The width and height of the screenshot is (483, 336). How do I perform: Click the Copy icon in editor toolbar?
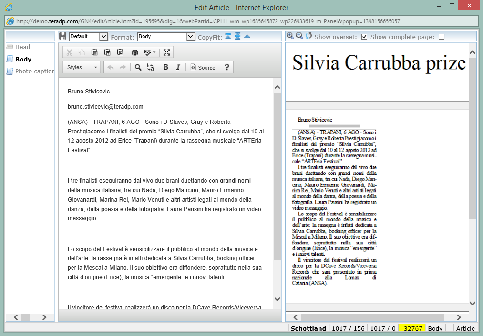pyautogui.click(x=82, y=52)
